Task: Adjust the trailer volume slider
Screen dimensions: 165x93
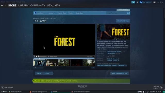Action: pyautogui.click(x=42, y=56)
